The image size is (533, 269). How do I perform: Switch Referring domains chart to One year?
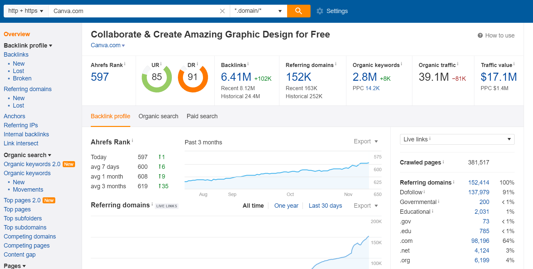tap(286, 206)
